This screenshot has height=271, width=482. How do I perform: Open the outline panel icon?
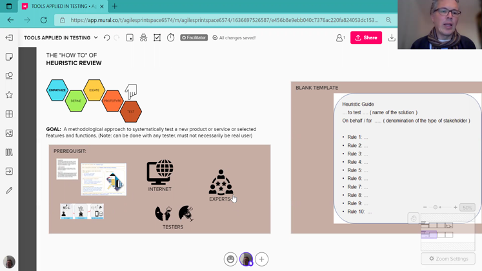click(x=130, y=37)
